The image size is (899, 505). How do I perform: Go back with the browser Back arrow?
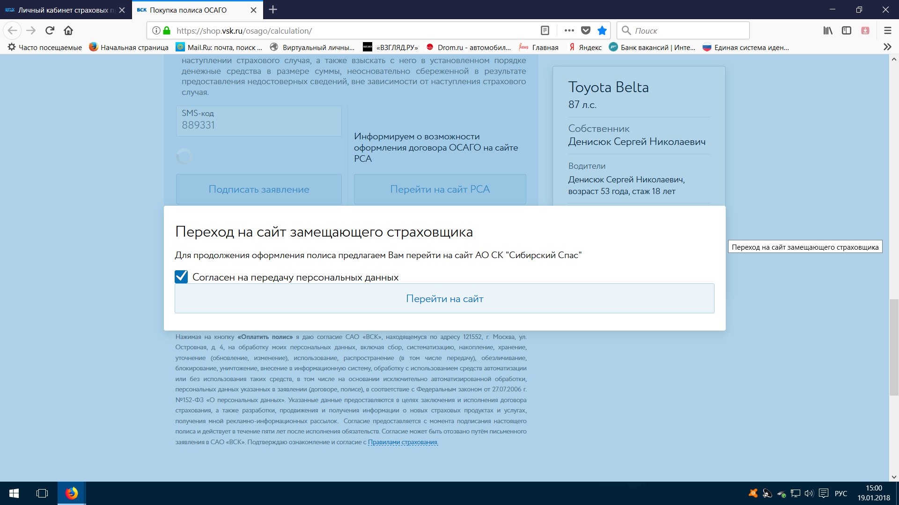(x=13, y=31)
